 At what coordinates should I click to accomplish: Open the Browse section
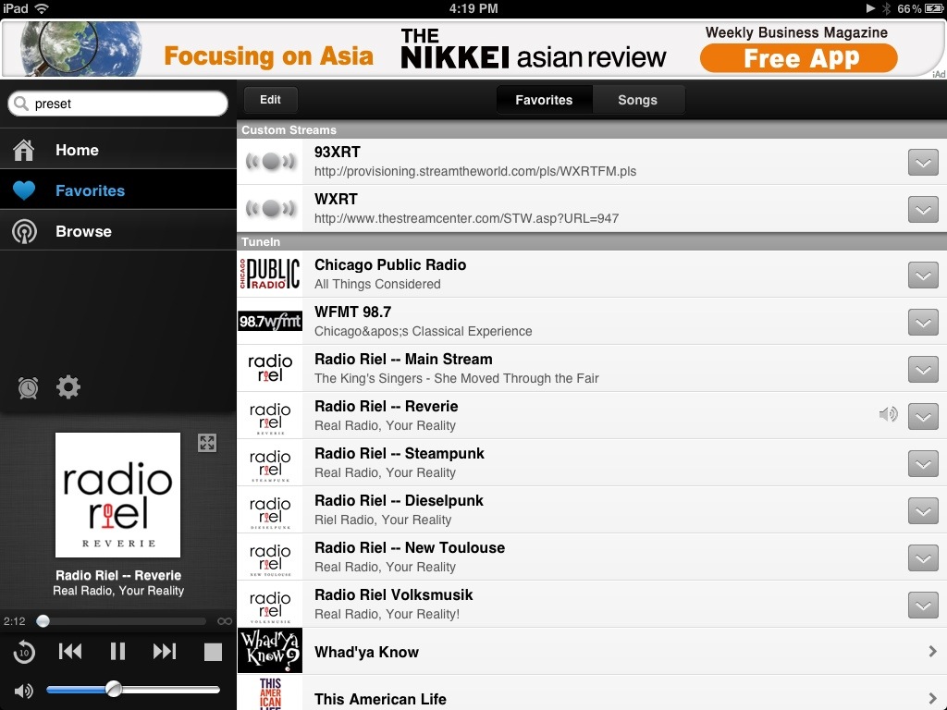(x=83, y=231)
